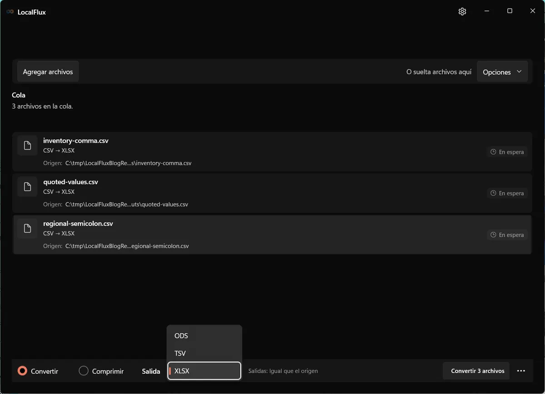
Task: Click the origin path of inventory-comma.csv
Action: [129, 163]
